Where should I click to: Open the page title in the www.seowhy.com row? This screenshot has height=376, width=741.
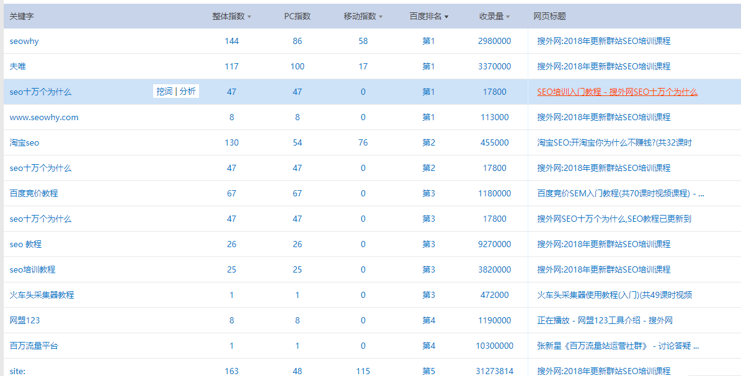click(603, 118)
